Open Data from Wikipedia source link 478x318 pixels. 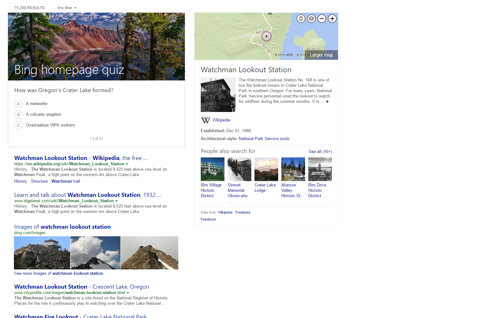[225, 213]
